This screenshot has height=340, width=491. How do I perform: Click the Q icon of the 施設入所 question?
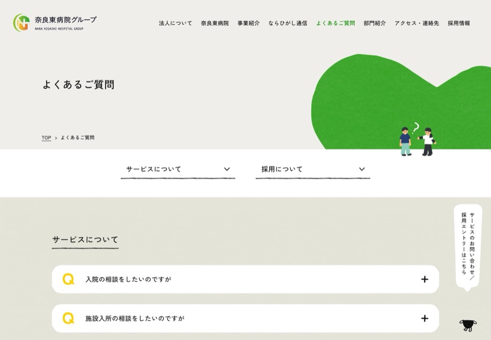pyautogui.click(x=68, y=318)
